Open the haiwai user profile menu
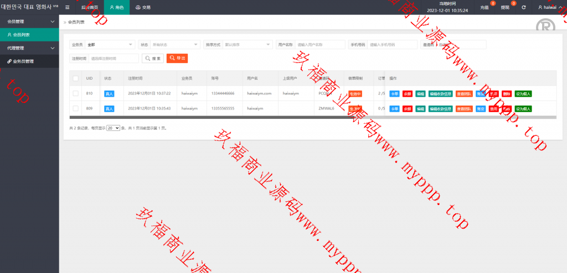 pos(549,7)
